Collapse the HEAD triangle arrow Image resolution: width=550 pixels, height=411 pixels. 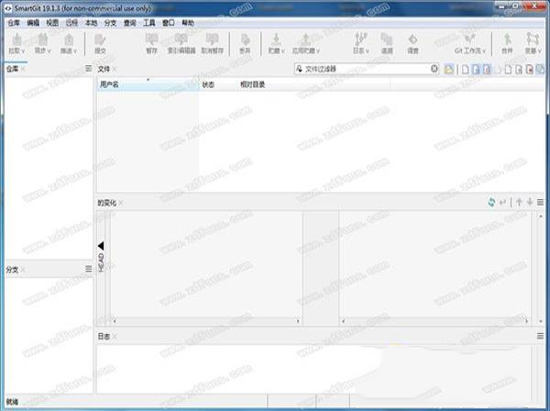(x=100, y=245)
